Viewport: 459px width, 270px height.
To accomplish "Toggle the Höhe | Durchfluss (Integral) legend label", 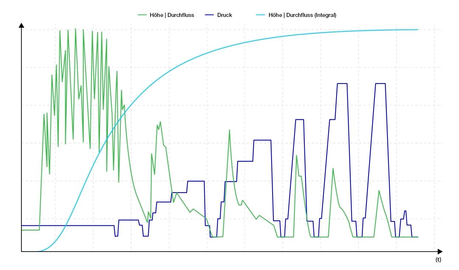I will (x=302, y=15).
